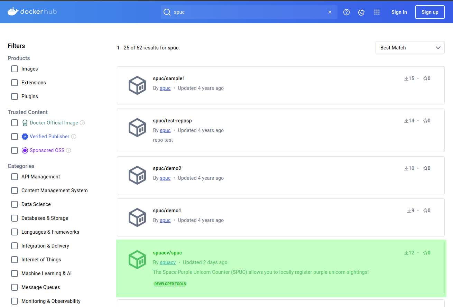Check the Integration & Delivery category
453x307 pixels.
pyautogui.click(x=15, y=246)
